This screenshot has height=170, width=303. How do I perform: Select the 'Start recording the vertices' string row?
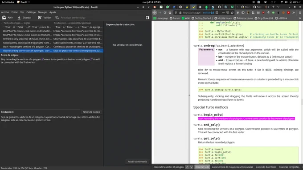[52, 47]
